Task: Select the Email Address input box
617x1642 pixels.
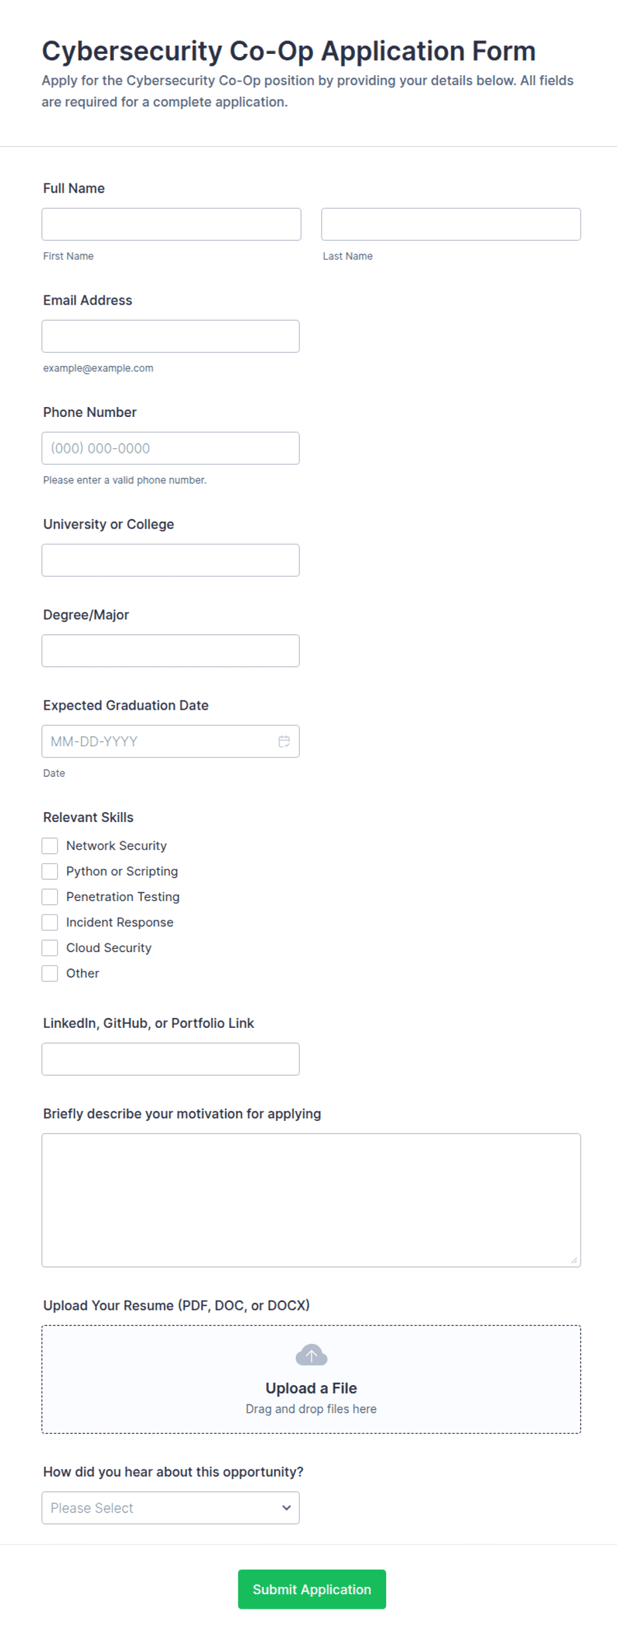Action: click(171, 337)
